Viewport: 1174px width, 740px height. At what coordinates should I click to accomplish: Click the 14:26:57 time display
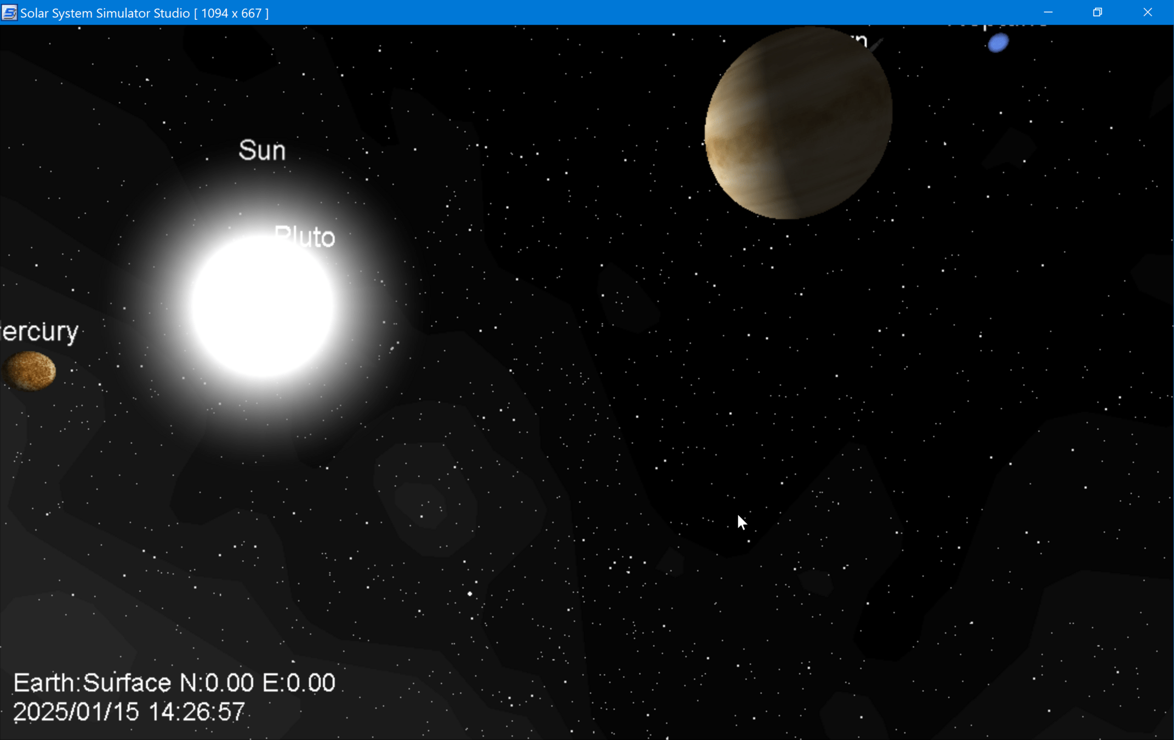point(197,712)
